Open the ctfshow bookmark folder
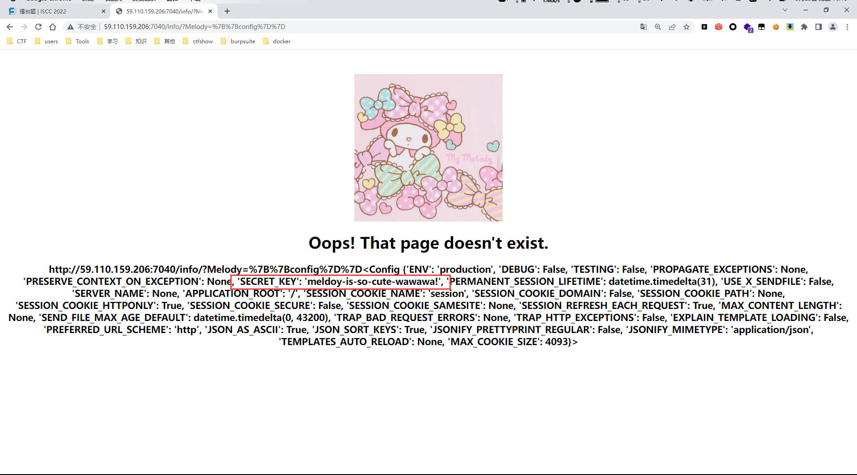Screen dimensions: 857x475 pos(198,42)
